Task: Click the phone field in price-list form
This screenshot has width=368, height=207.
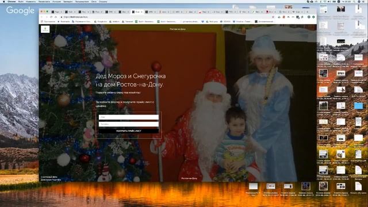Action: 129,124
